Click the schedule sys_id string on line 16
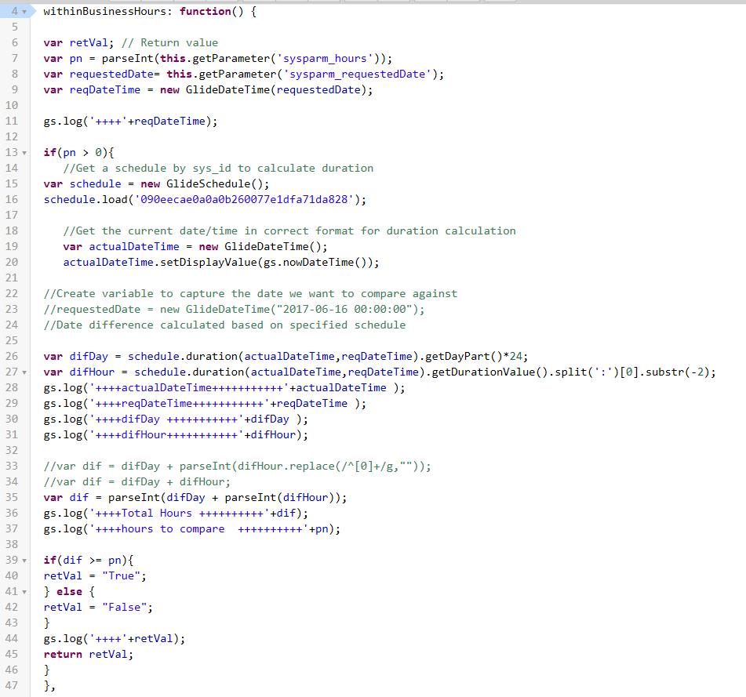 click(244, 200)
